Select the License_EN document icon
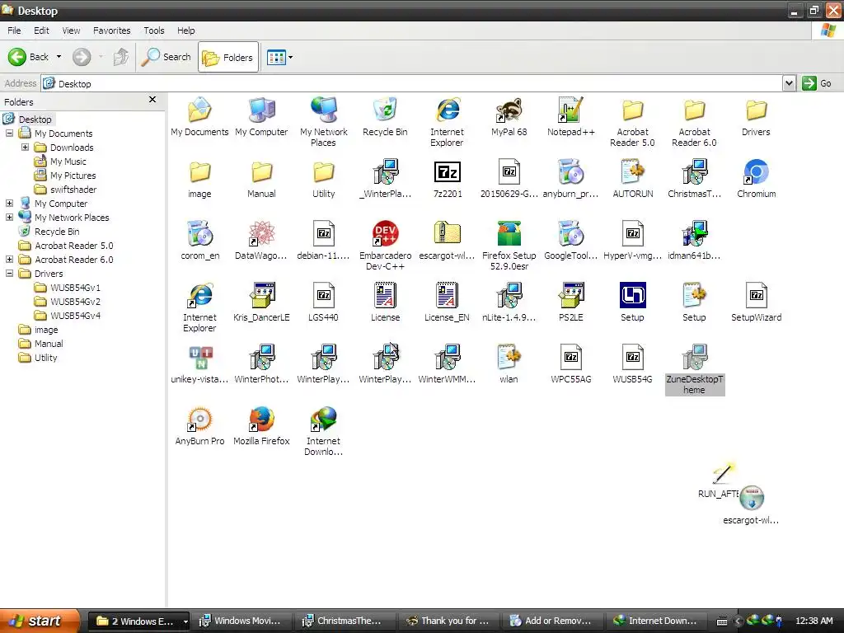 pyautogui.click(x=448, y=296)
